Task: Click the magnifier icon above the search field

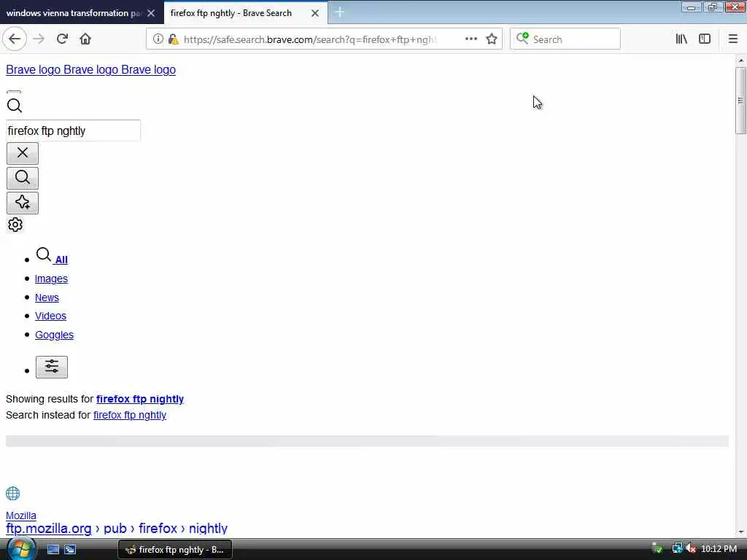Action: click(x=15, y=105)
